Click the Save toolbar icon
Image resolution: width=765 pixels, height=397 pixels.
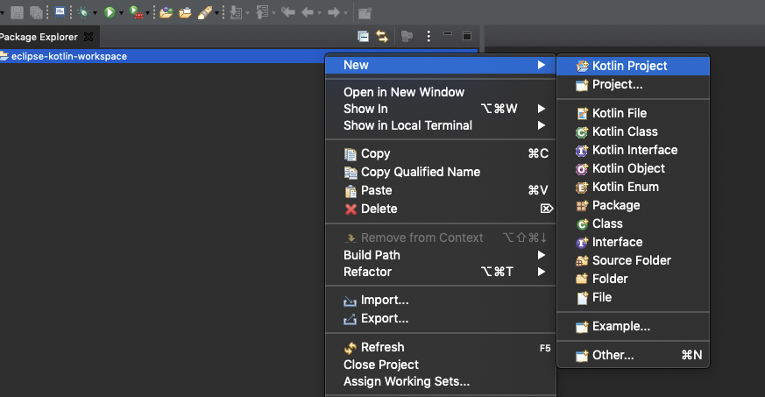pyautogui.click(x=17, y=12)
